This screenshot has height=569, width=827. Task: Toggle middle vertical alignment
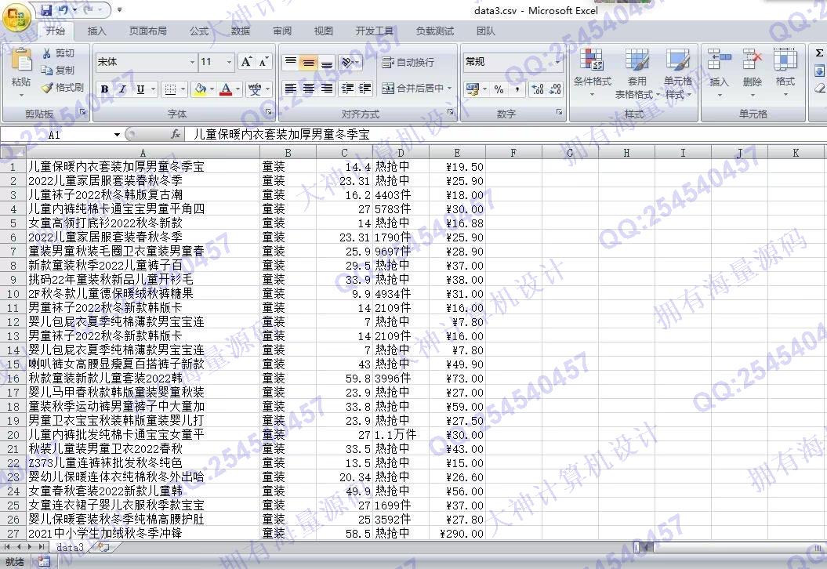309,62
